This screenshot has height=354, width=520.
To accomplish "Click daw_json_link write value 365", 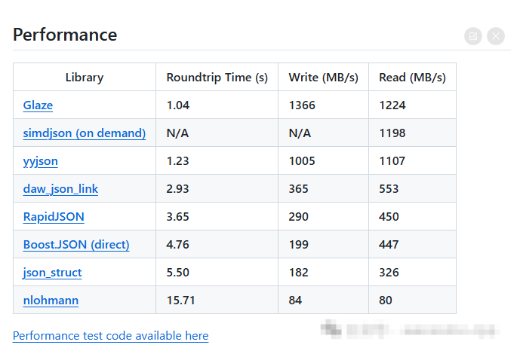I will [x=298, y=189].
